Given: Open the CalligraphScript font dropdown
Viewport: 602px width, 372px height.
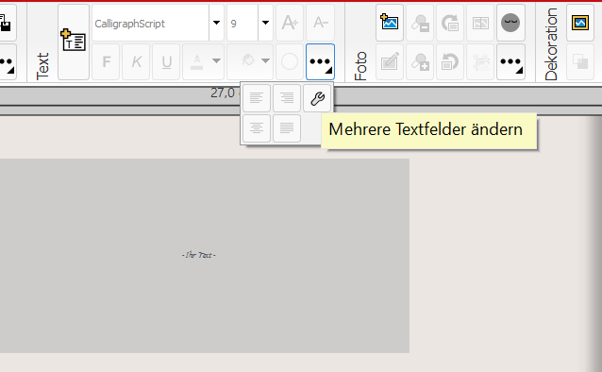Looking at the screenshot, I should (216, 23).
